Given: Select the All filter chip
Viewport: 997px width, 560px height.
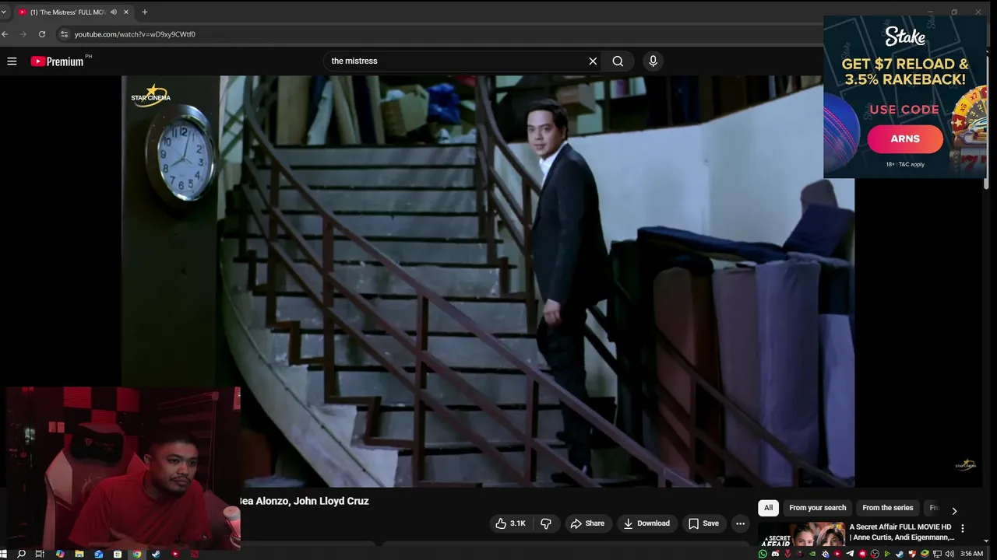Looking at the screenshot, I should point(768,508).
